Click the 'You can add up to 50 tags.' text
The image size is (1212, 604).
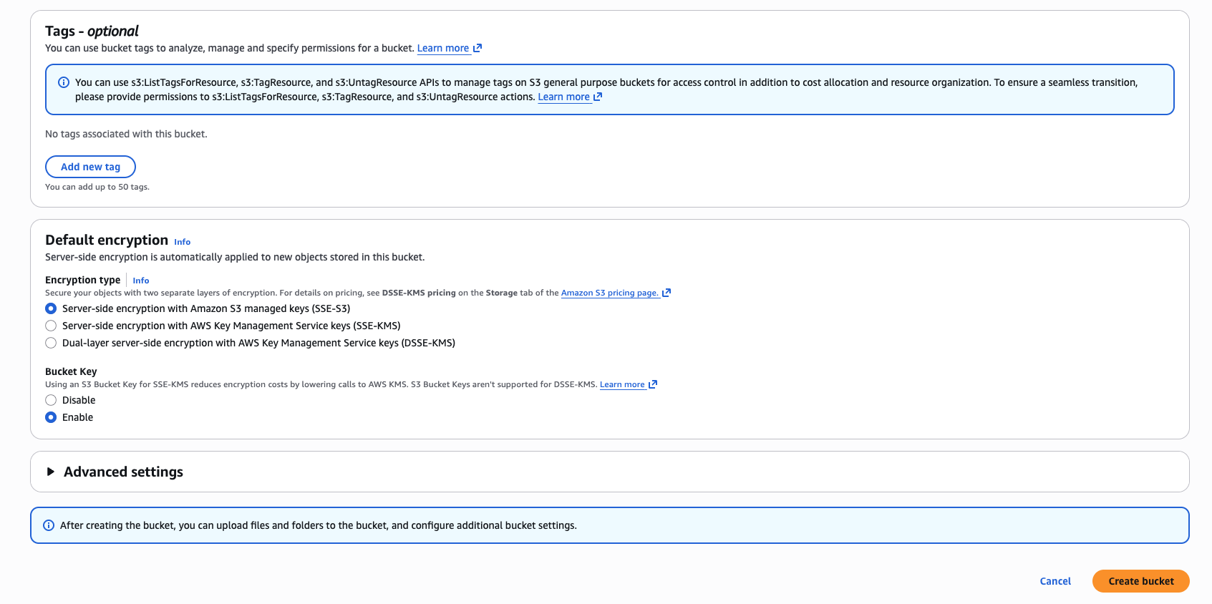coord(97,187)
